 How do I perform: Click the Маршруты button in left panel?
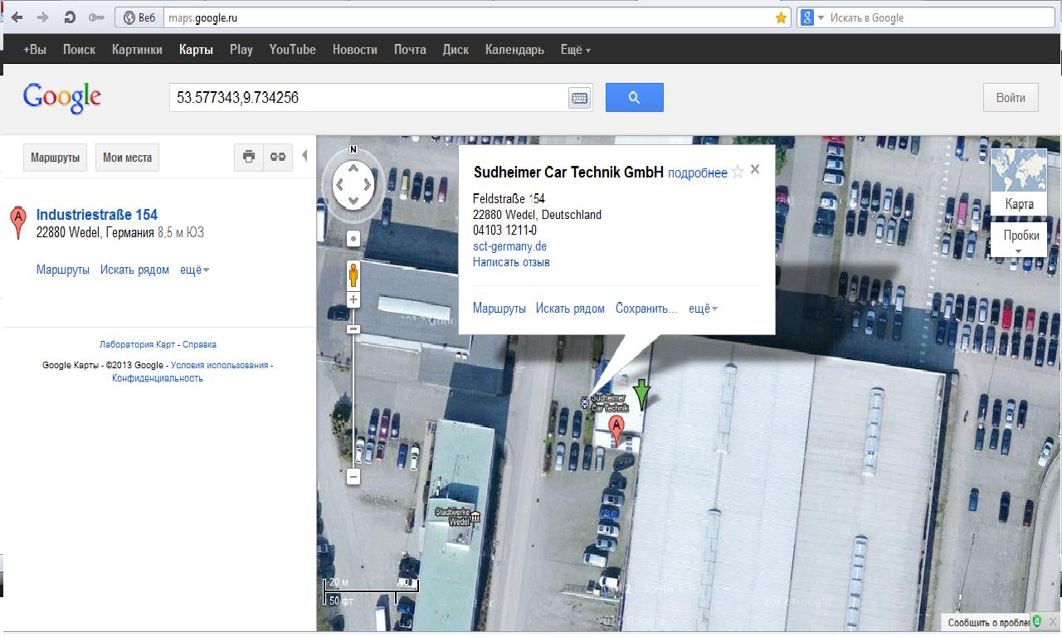pos(55,157)
